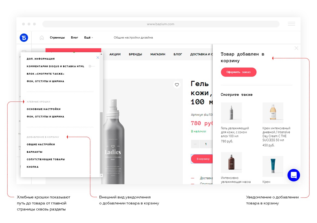
Task: Open the Блог item in the editor bar
Action: [x=74, y=38]
